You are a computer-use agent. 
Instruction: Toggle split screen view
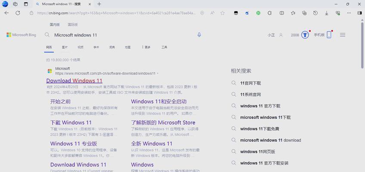tap(281, 13)
